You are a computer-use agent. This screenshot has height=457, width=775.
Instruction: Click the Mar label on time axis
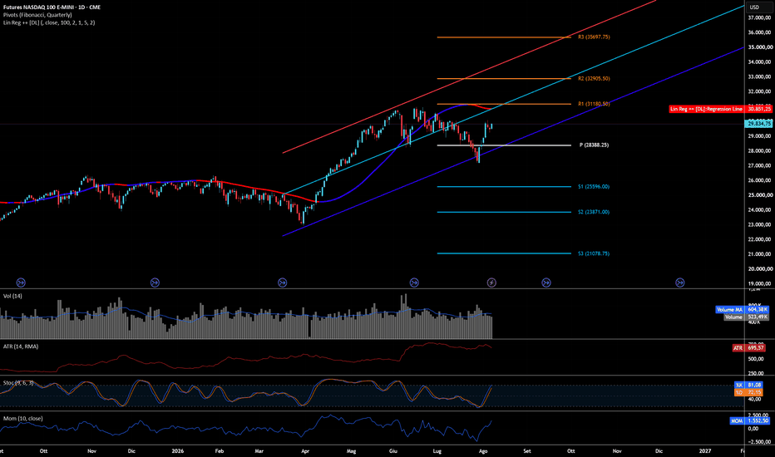[259, 451]
